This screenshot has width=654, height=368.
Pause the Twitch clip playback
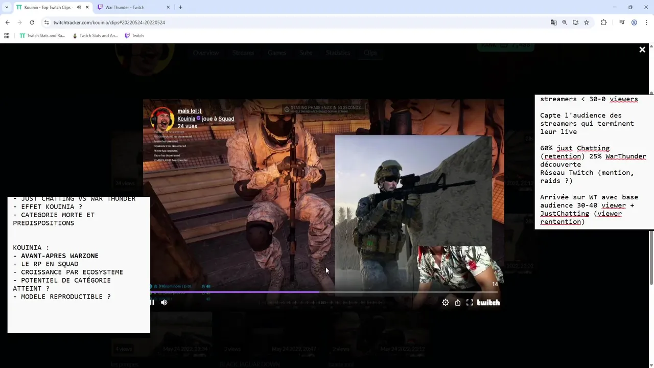[x=152, y=303]
